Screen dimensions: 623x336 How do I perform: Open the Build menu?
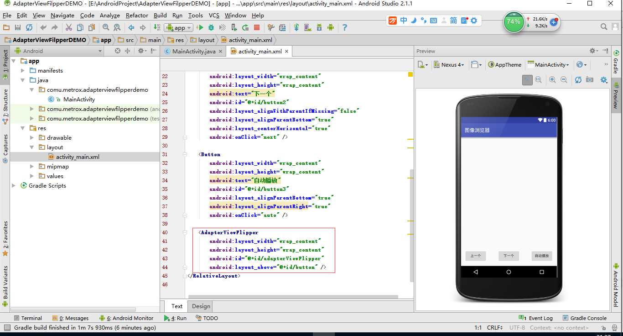click(x=160, y=15)
